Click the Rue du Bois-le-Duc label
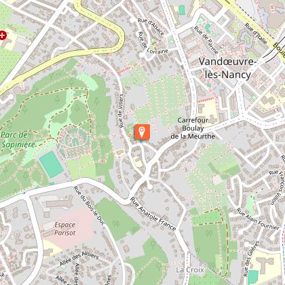 click(x=90, y=206)
